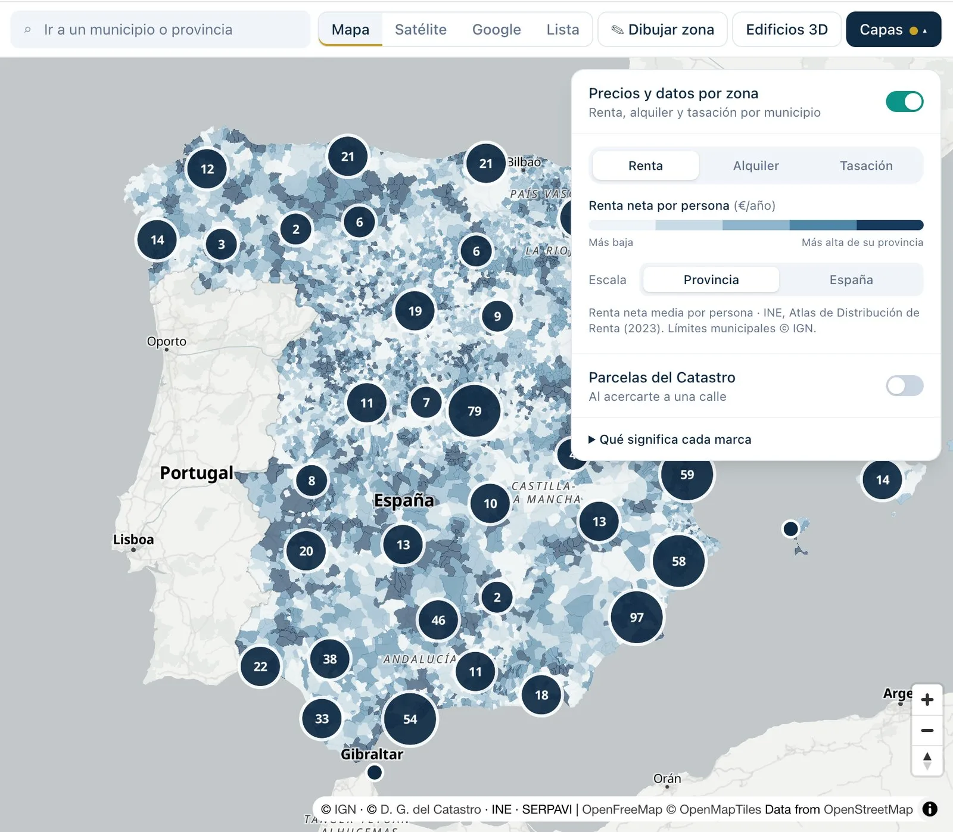Disable the Precios y datos por zona toggle
This screenshot has height=832, width=953.
[904, 102]
